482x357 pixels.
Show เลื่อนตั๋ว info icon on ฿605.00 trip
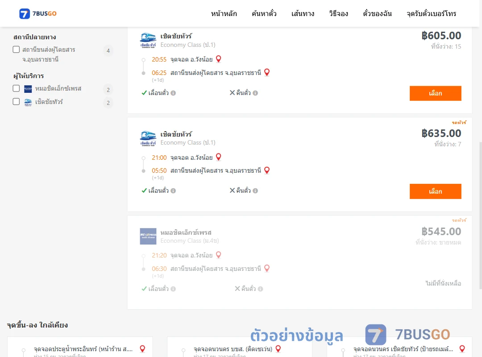173,93
